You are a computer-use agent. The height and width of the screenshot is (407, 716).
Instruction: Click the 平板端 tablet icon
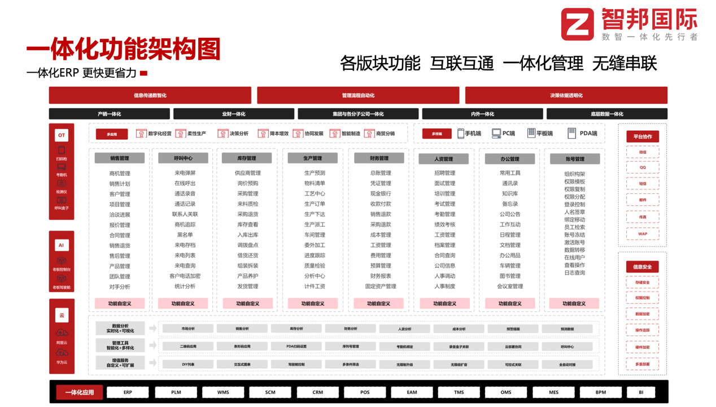click(531, 134)
